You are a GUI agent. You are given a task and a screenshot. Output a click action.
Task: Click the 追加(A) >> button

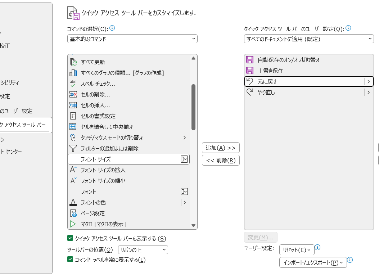tap(221, 148)
